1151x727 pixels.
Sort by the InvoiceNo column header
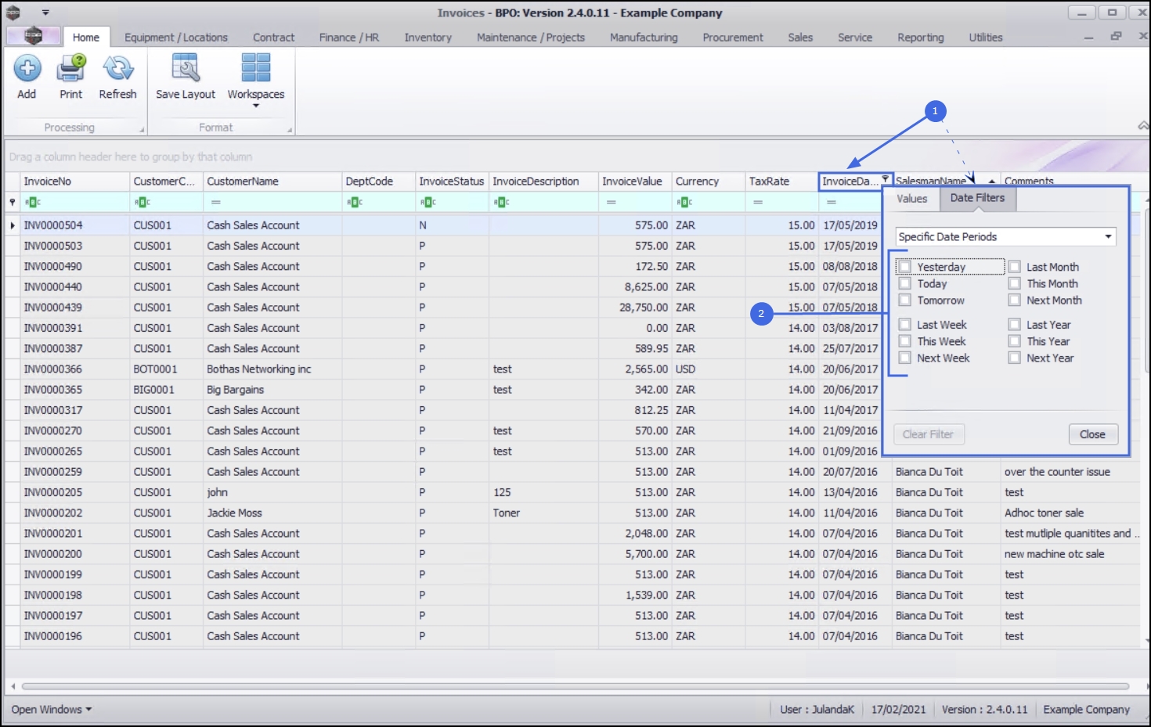[x=75, y=181]
